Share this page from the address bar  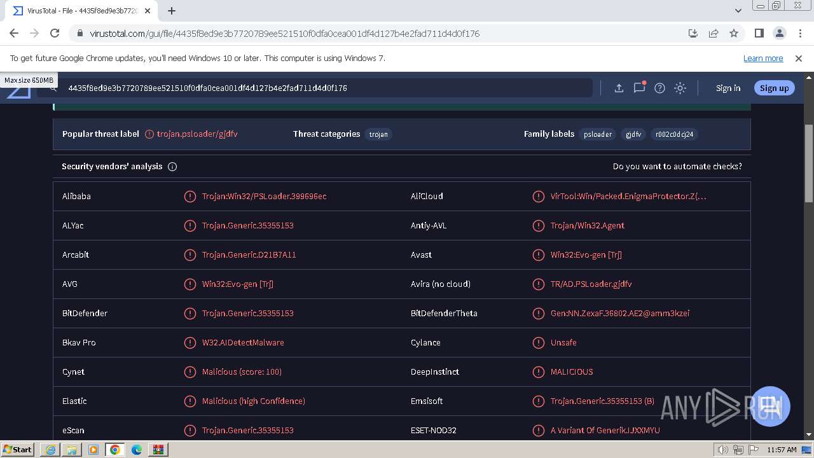714,33
